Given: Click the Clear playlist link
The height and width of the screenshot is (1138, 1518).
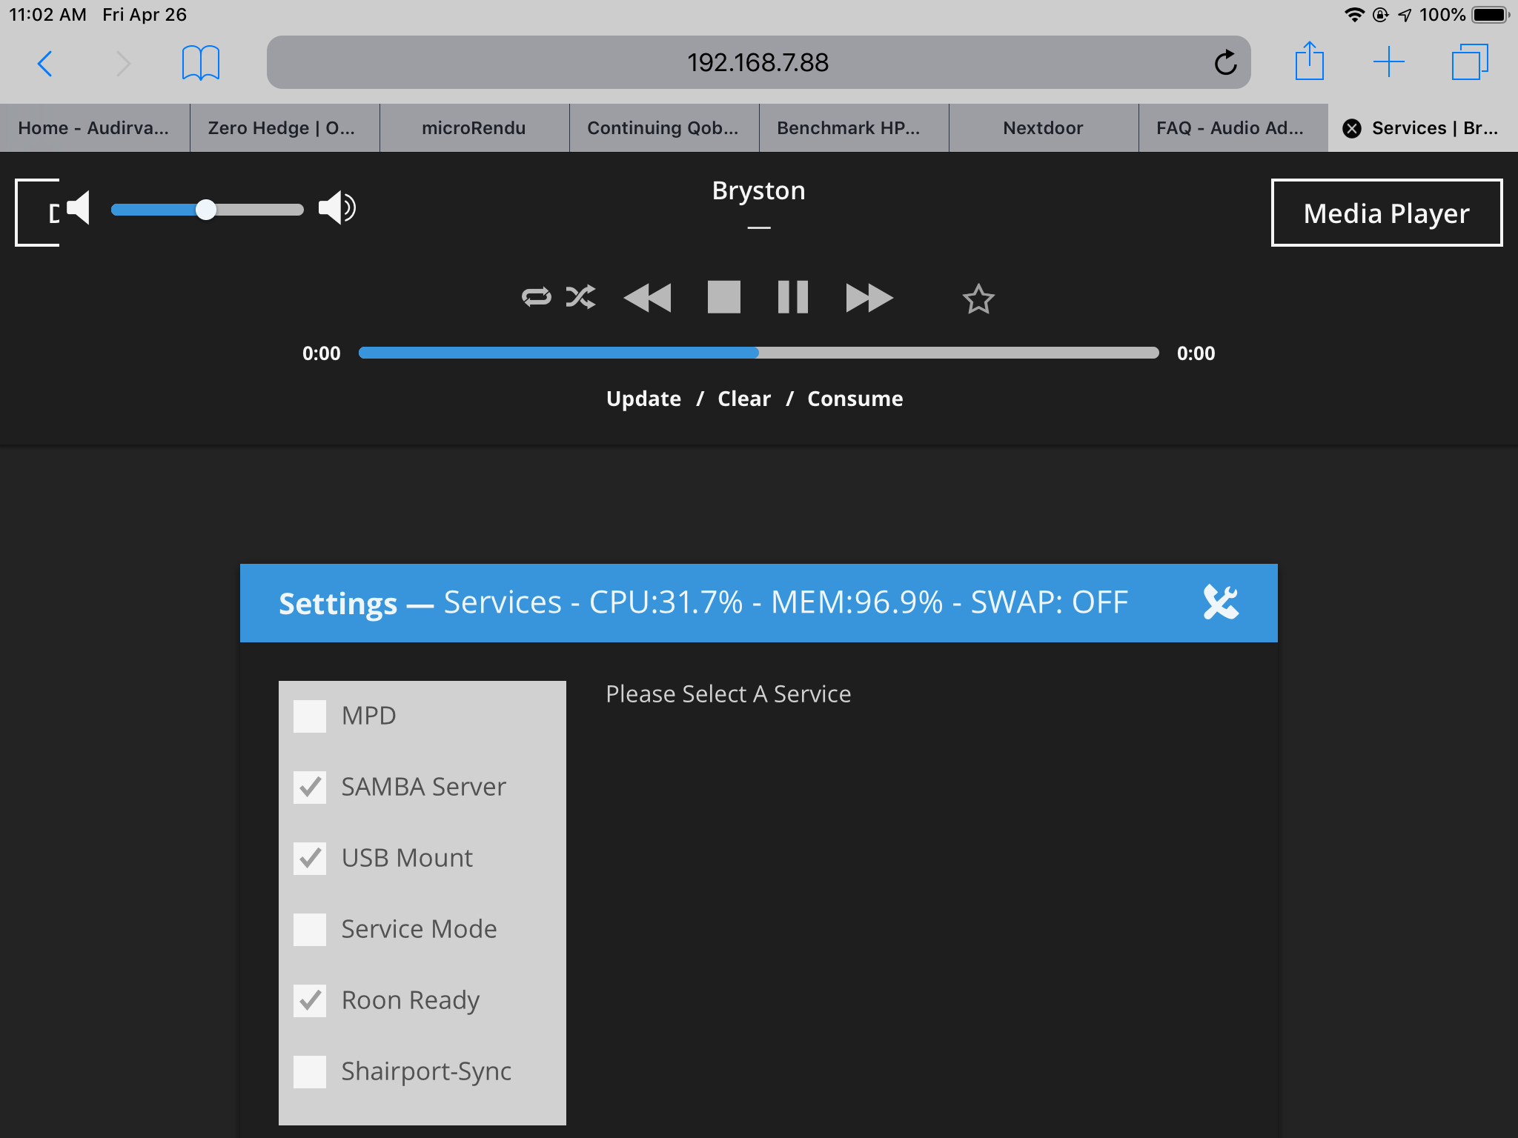Looking at the screenshot, I should (744, 399).
